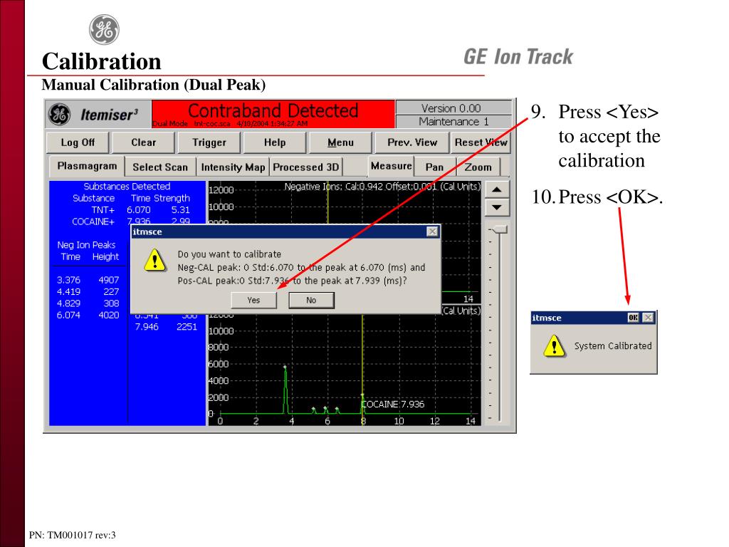Switch to the Plasmagram tab

[87, 166]
